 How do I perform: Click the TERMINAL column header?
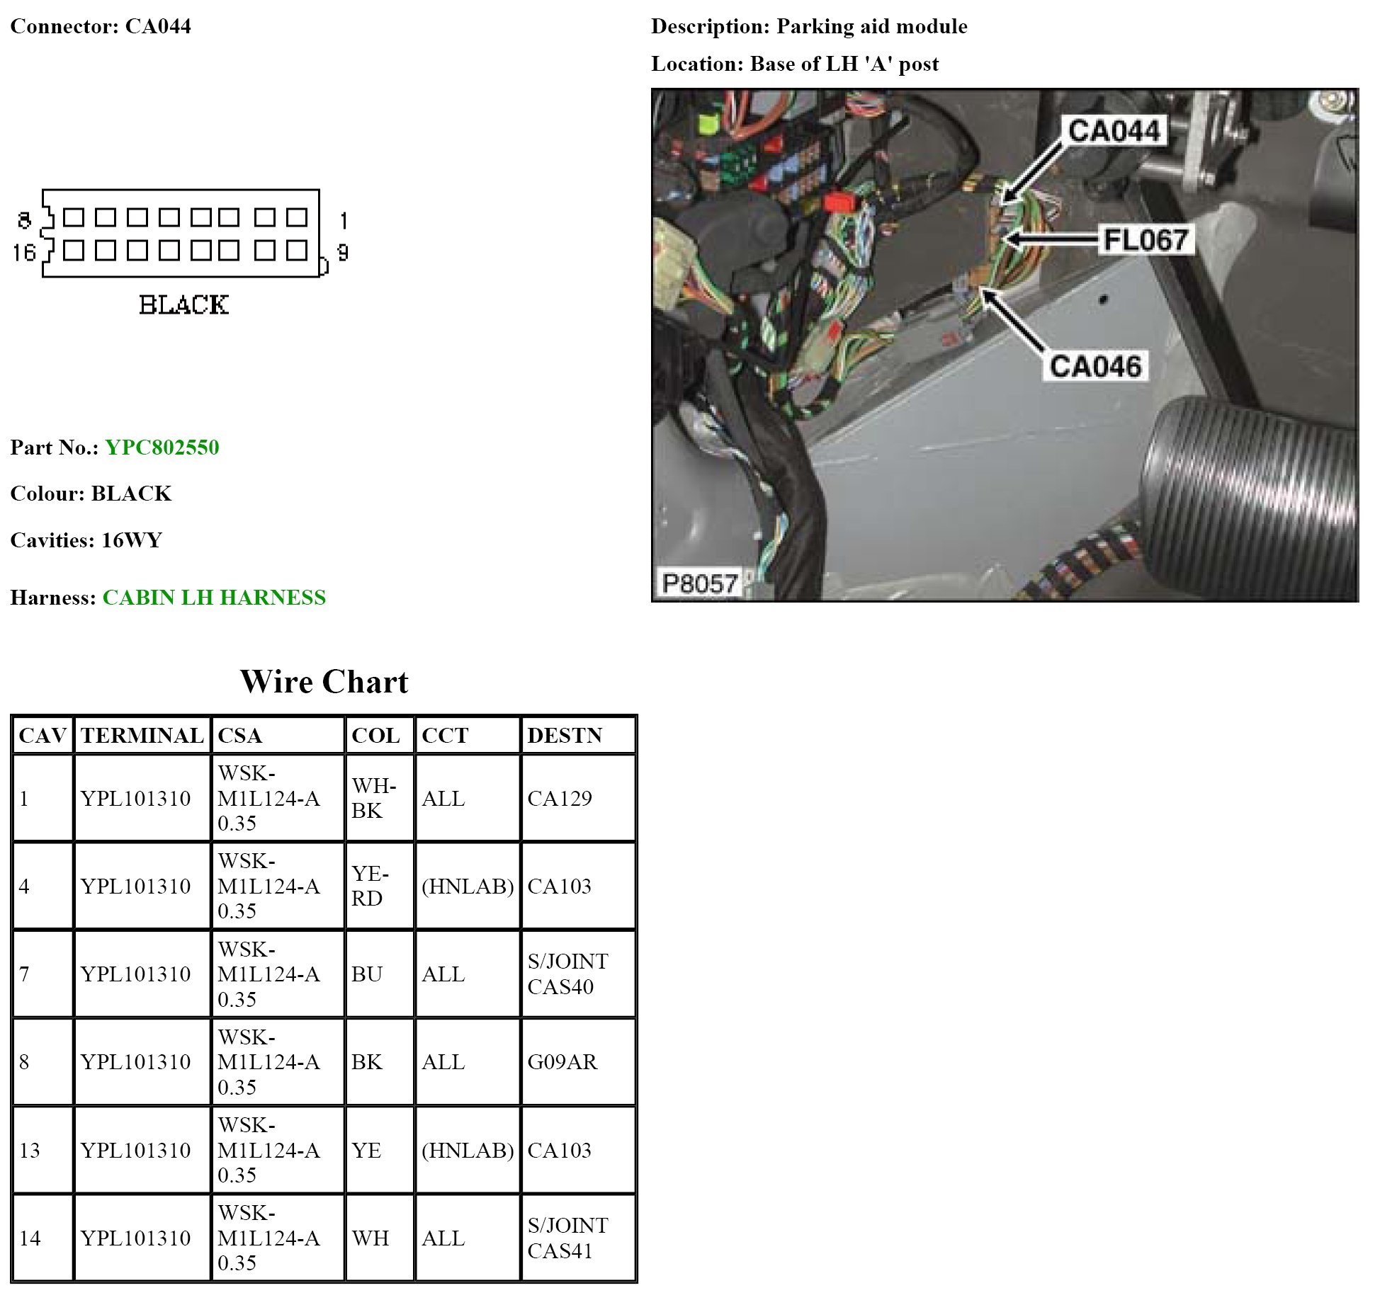pyautogui.click(x=142, y=736)
